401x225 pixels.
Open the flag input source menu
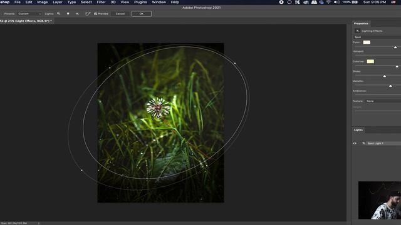tap(393, 2)
